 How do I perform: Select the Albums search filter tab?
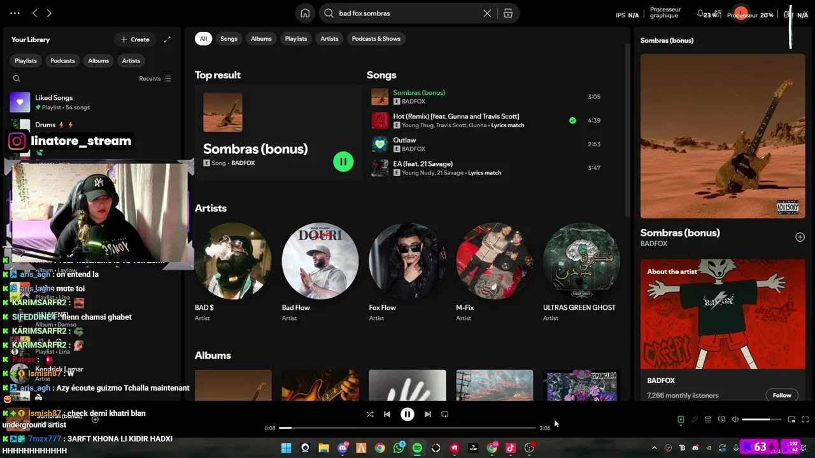[261, 39]
